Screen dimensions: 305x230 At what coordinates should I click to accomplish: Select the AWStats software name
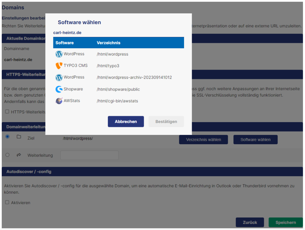click(72, 101)
